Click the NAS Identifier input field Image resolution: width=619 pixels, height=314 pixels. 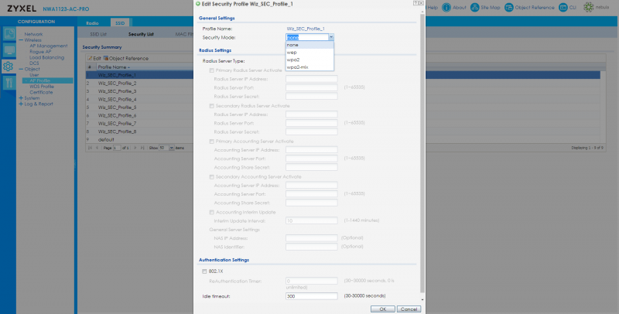tap(312, 247)
